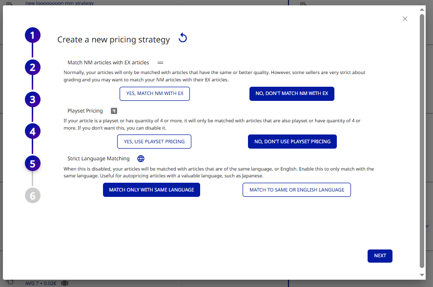Enable Match only with same language
The width and height of the screenshot is (433, 287).
151,190
